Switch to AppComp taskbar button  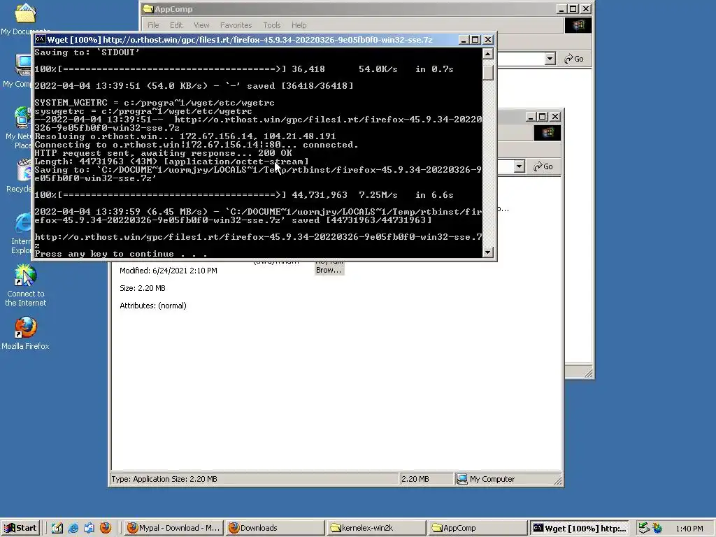tap(478, 528)
